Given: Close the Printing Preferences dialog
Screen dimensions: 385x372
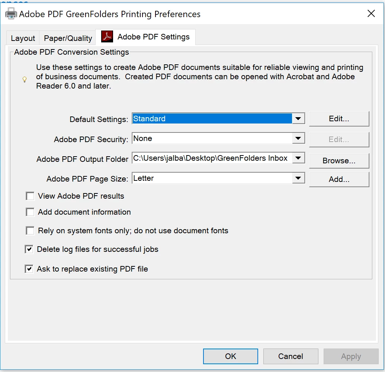Looking at the screenshot, I should 371,13.
